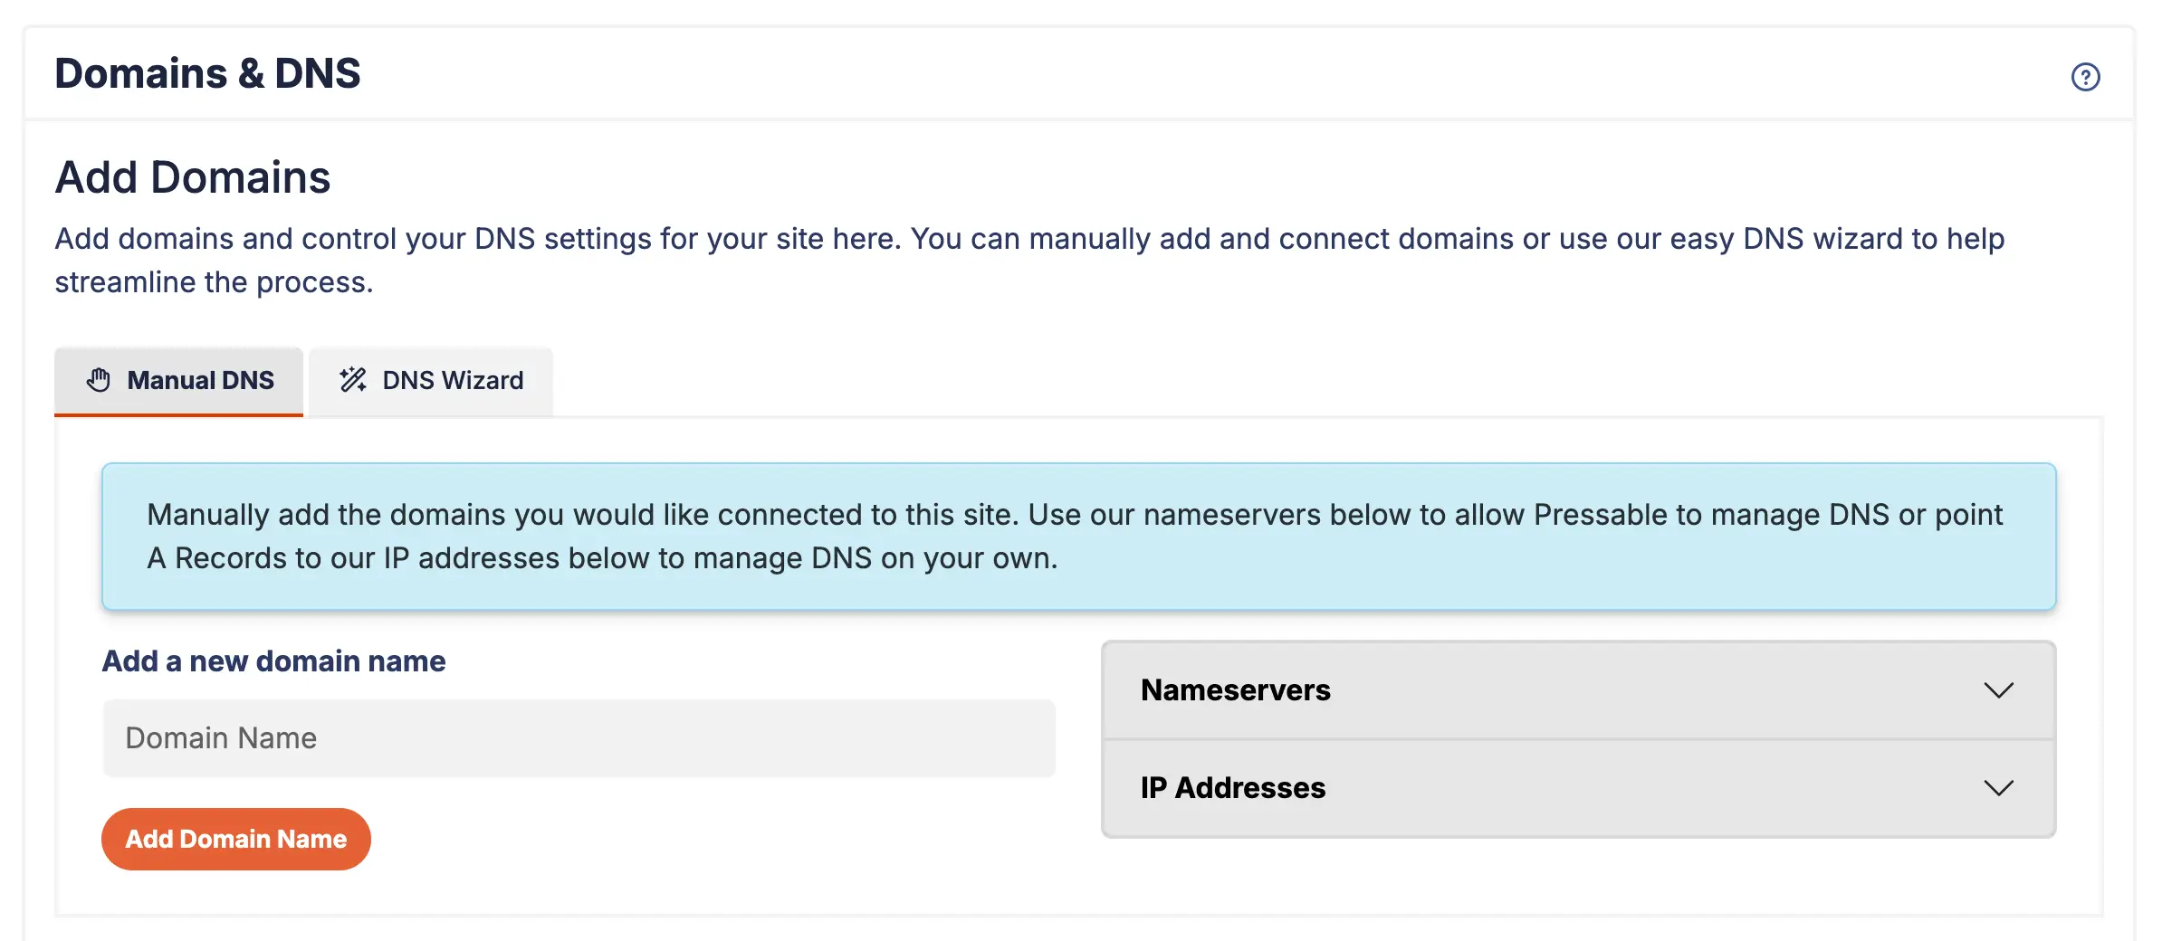Click the Nameservers header label
This screenshot has height=941, width=2162.
pos(1236,691)
